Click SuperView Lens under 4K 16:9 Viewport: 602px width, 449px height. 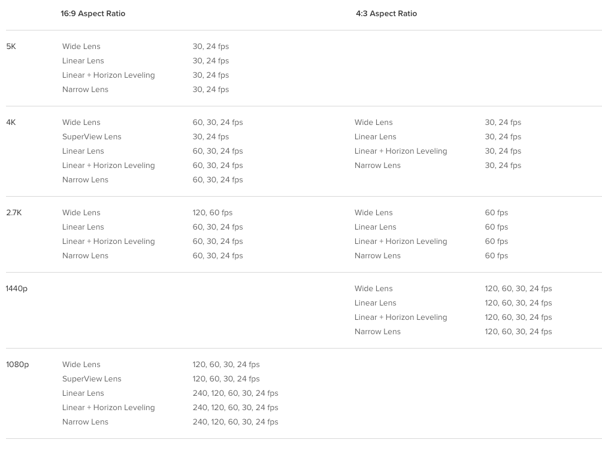(x=92, y=137)
